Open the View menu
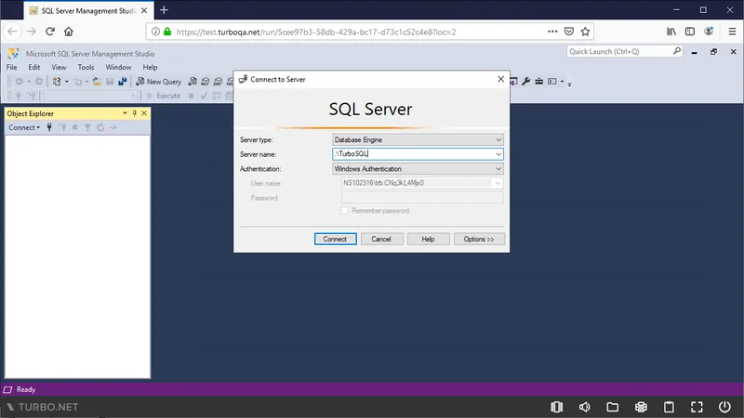The width and height of the screenshot is (744, 418). [59, 67]
